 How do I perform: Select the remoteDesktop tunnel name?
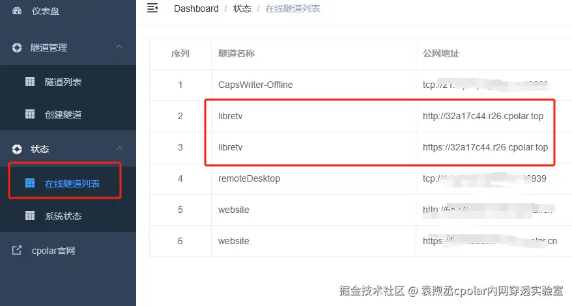click(x=249, y=178)
